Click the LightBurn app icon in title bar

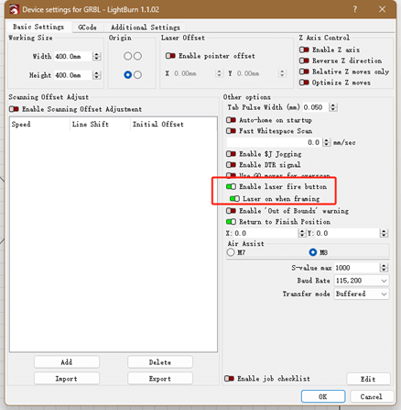pos(14,9)
